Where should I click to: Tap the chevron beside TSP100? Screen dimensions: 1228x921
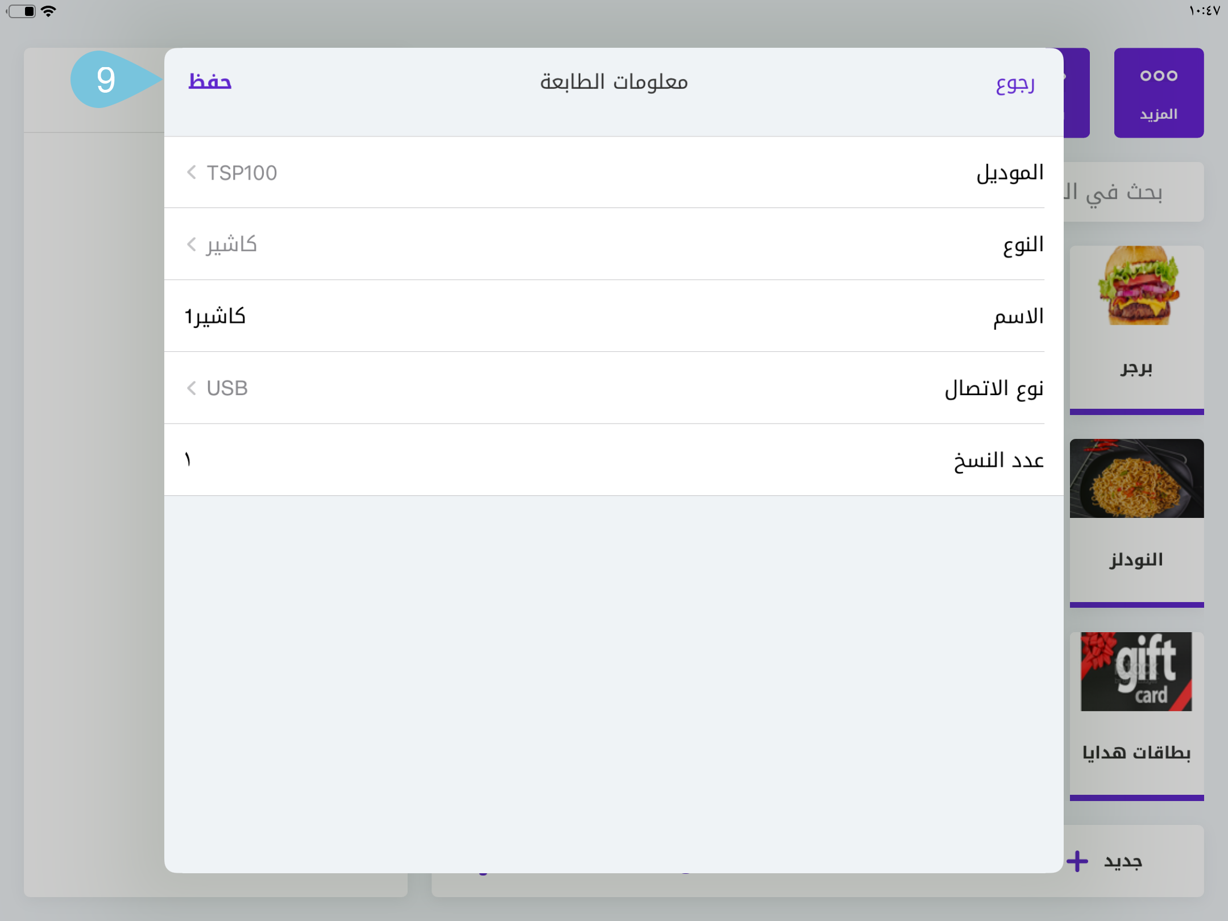click(x=192, y=172)
